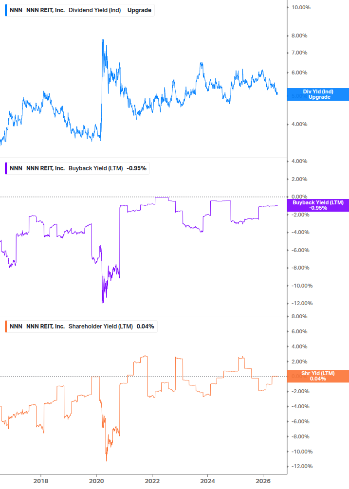Select the NNN REIT Dividend Yield (Ind) legend
Image resolution: width=349 pixels, height=489 pixels.
click(x=80, y=10)
